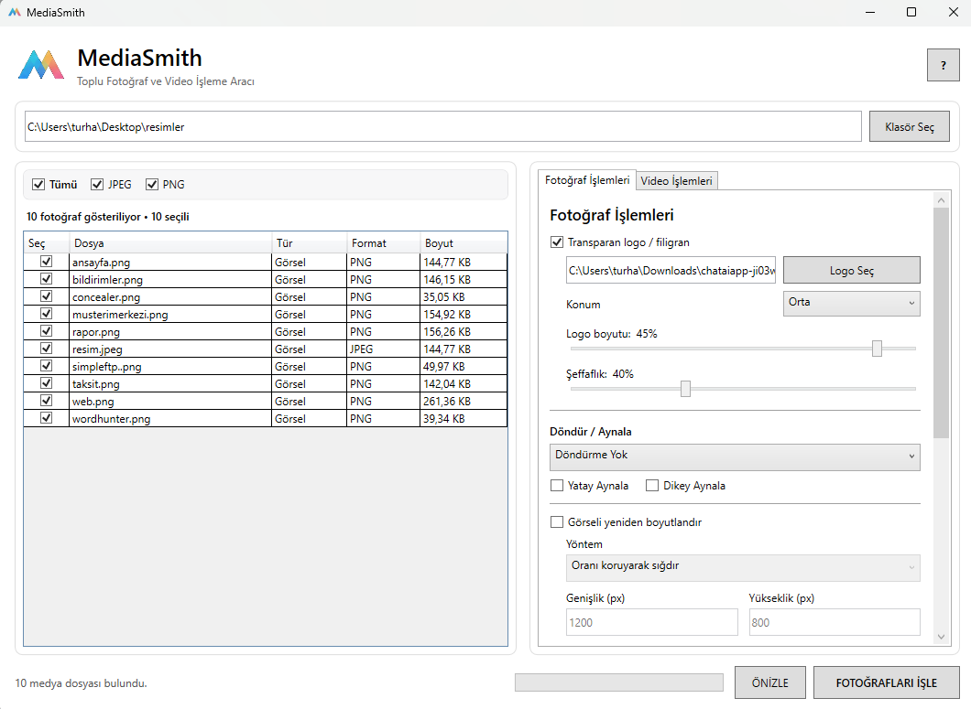This screenshot has height=709, width=971.
Task: Toggle the Tümü filter checkbox
Action: (x=38, y=185)
